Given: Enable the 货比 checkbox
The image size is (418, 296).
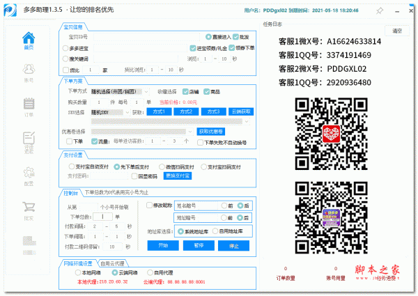Looking at the screenshot, I should coord(65,70).
